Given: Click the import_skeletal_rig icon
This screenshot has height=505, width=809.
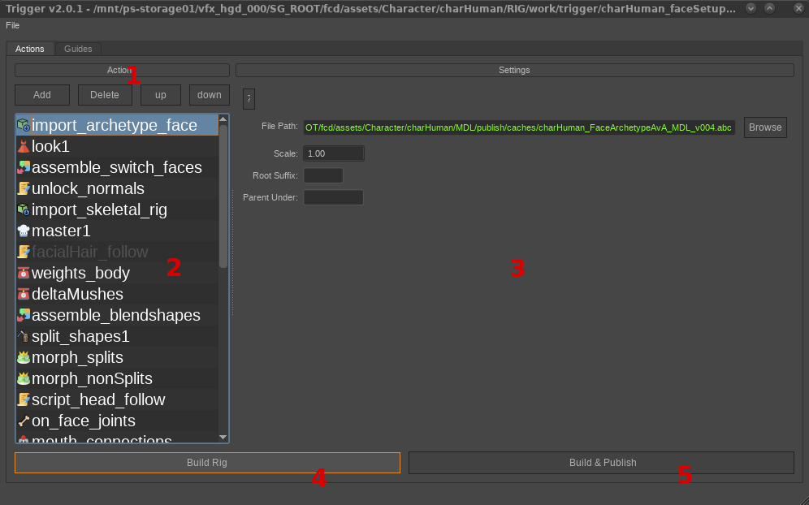Looking at the screenshot, I should point(24,209).
